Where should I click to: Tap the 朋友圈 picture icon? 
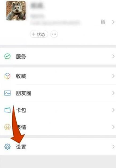[7, 93]
